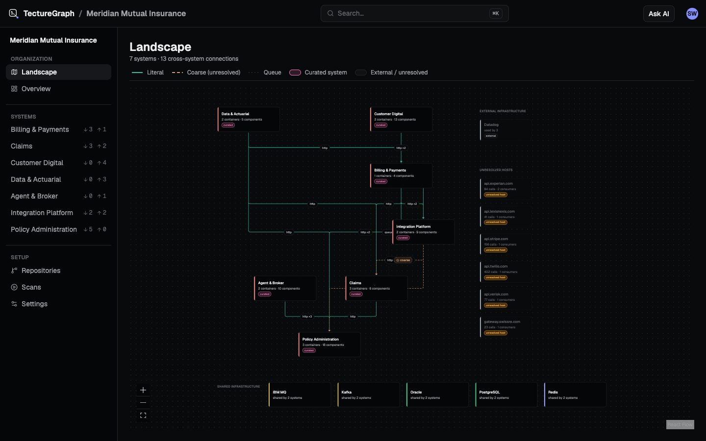Select Customer Digital in Systems list

[58, 163]
